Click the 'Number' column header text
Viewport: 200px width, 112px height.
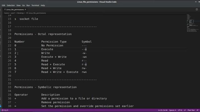point(19,42)
